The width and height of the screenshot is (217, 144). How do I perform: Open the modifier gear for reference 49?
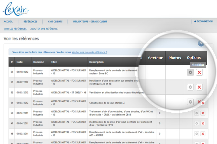pos(196,123)
